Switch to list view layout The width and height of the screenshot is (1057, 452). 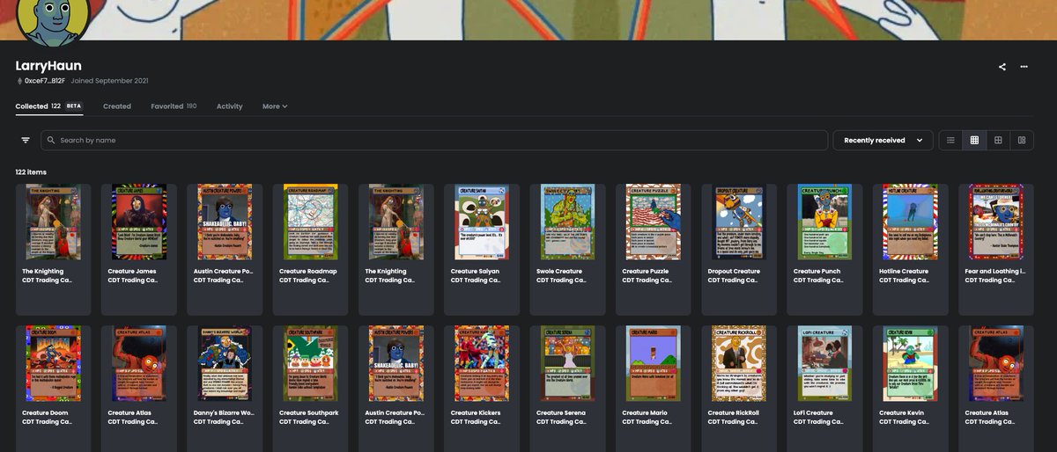click(950, 140)
